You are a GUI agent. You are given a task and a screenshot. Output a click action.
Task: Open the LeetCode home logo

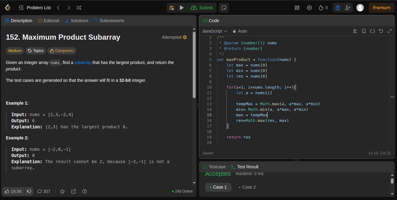7,8
